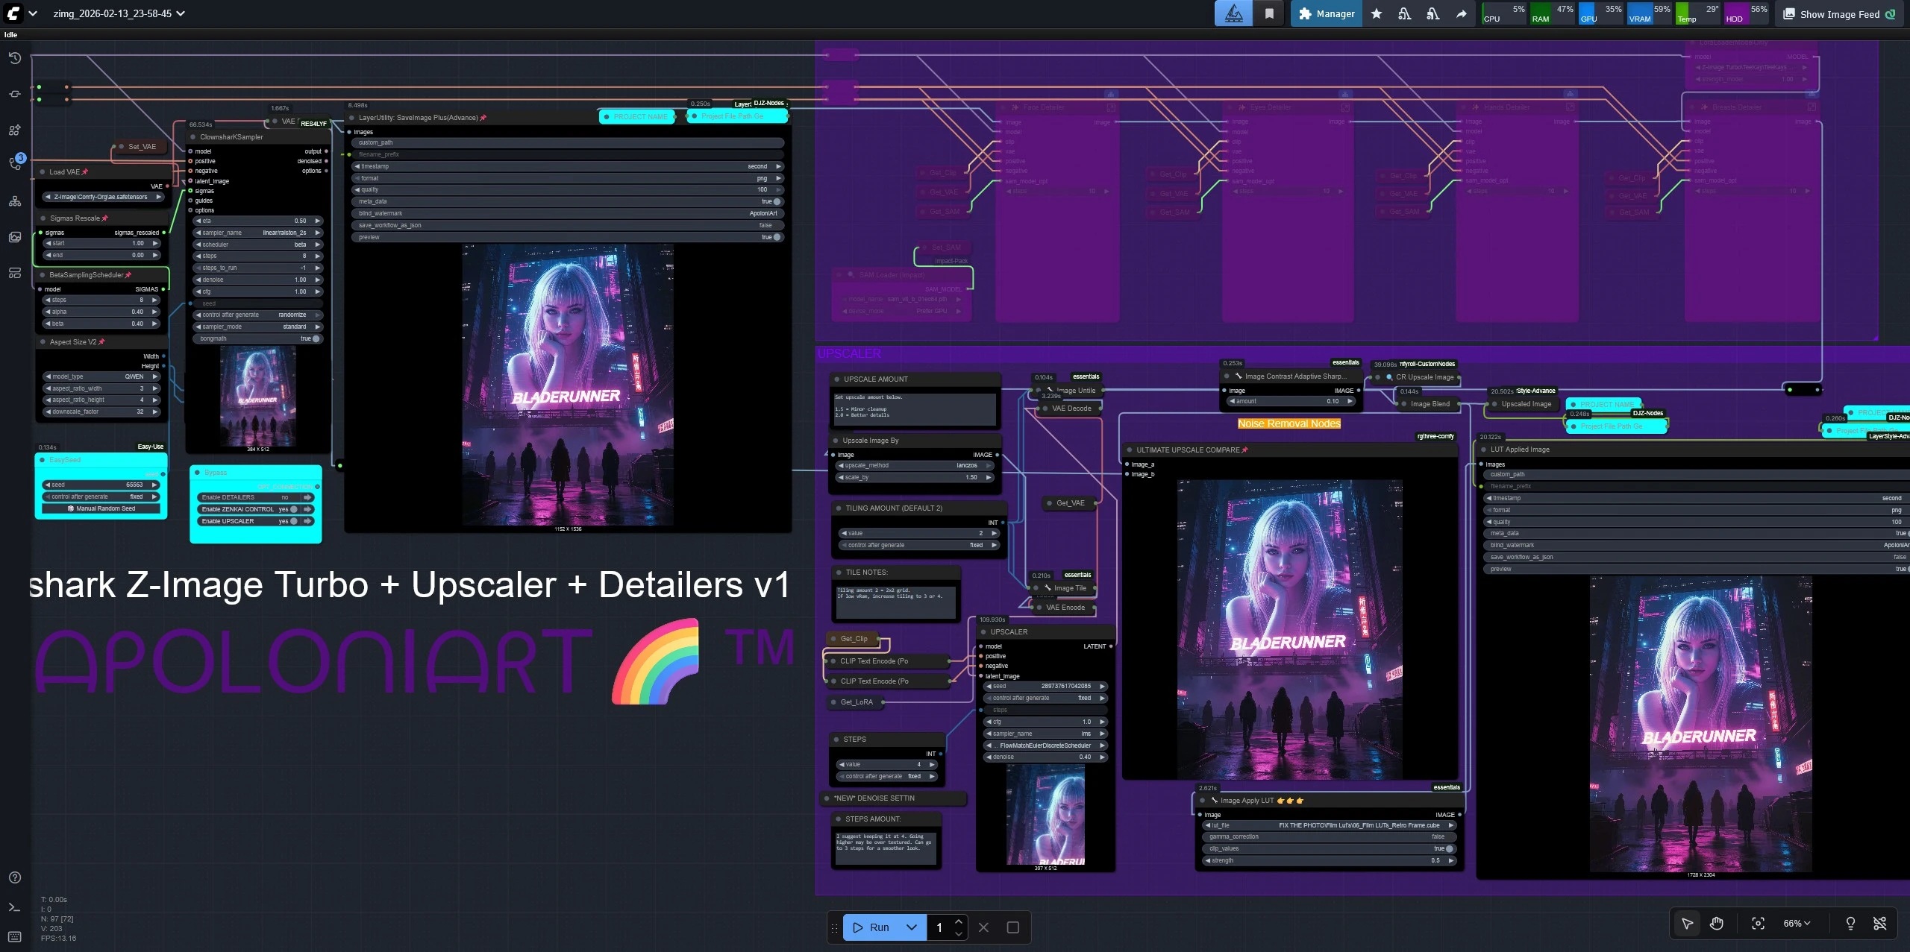1910x952 pixels.
Task: Run the workflow with the Run button
Action: point(871,927)
